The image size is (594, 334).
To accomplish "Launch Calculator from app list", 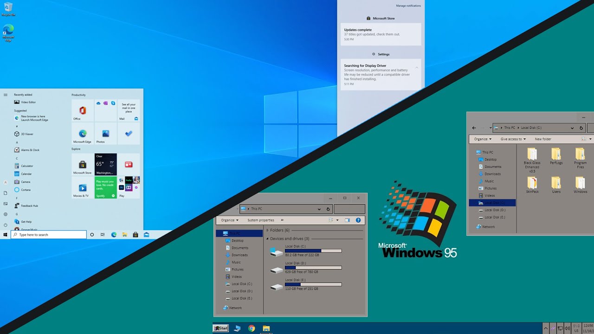I will (24, 166).
